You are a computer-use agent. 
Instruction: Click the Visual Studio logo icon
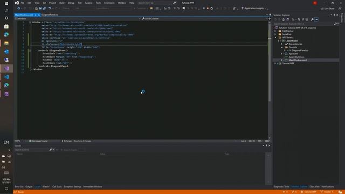click(17, 3)
